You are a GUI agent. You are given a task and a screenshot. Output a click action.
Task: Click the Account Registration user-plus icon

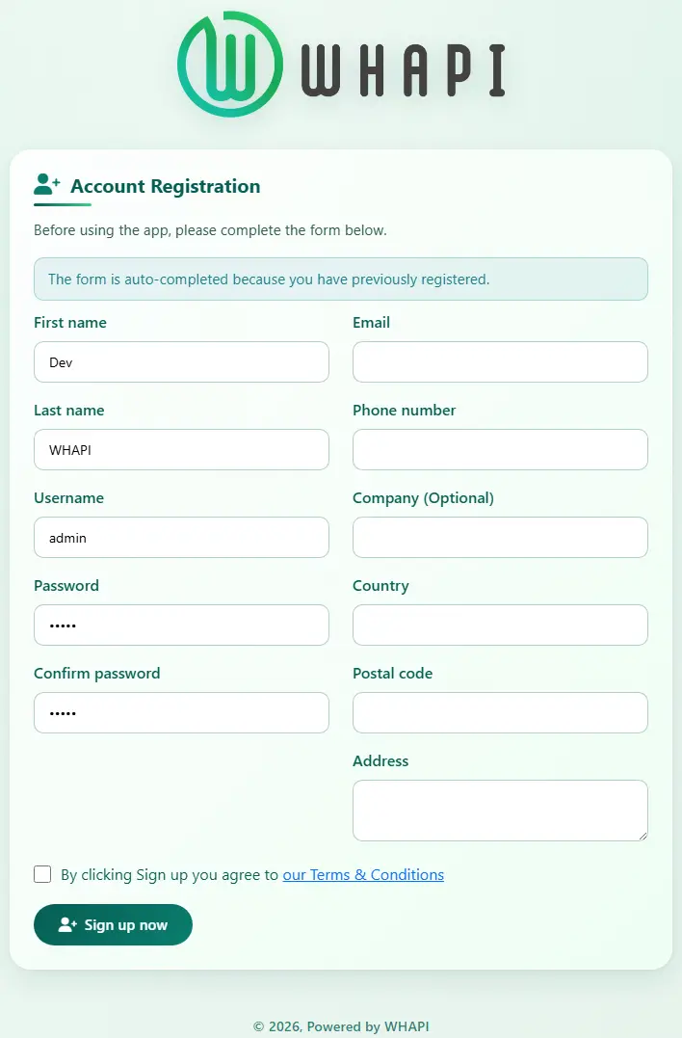[47, 185]
